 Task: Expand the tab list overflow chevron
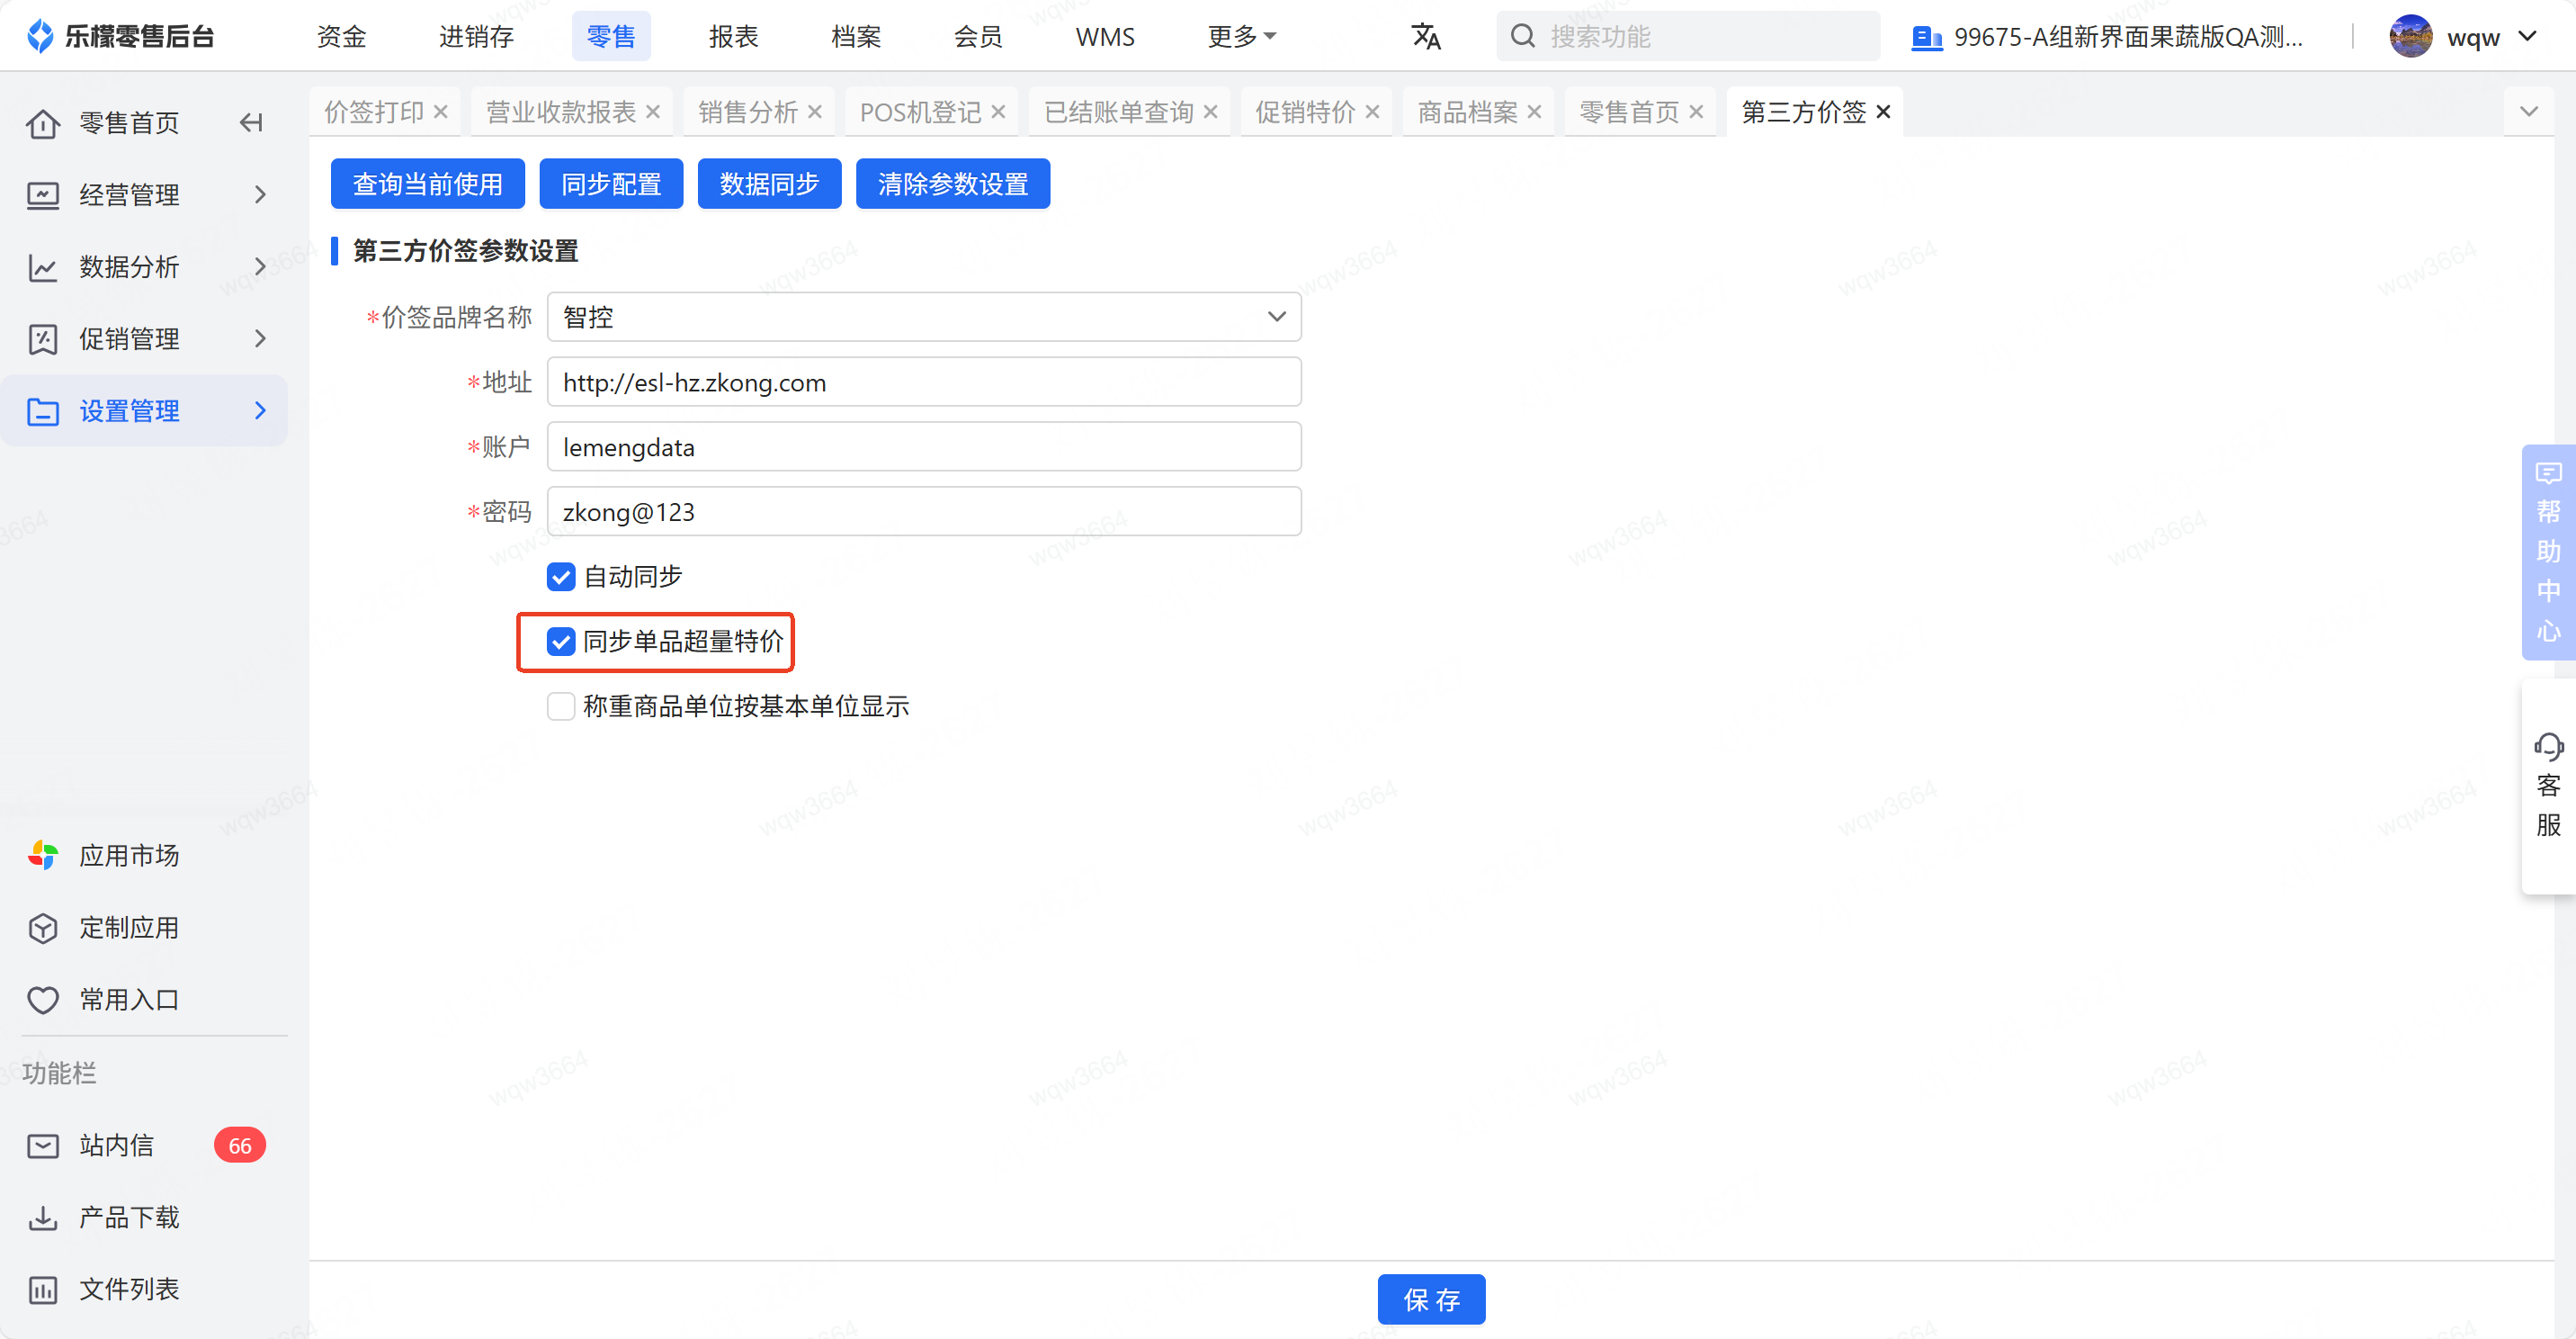(2529, 112)
